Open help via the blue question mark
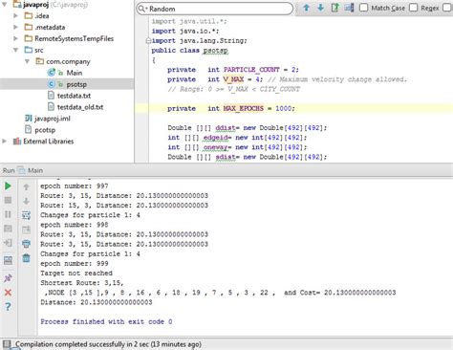The width and height of the screenshot is (453, 350). pos(8,307)
